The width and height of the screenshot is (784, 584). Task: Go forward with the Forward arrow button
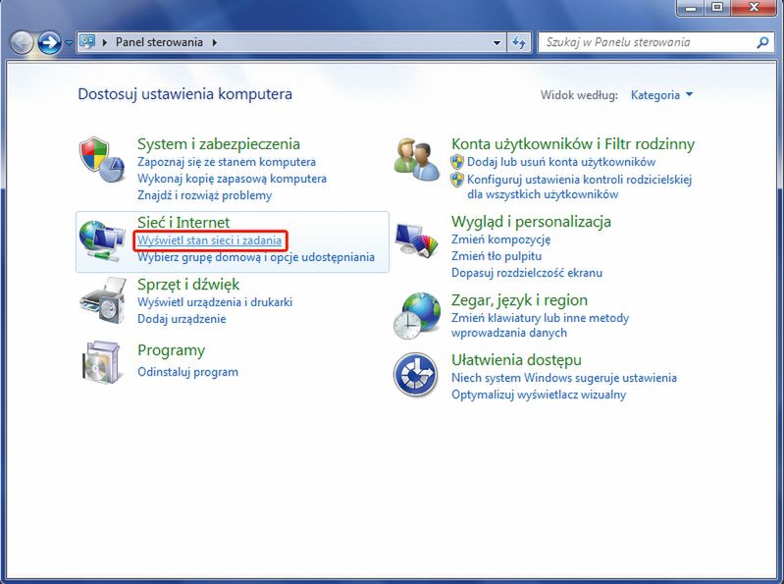click(x=49, y=42)
